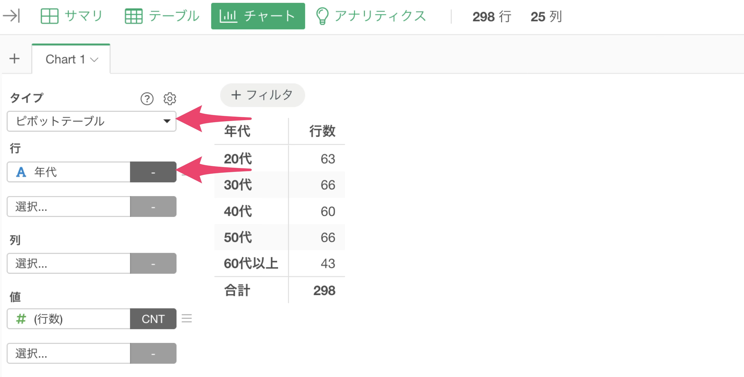Image resolution: width=744 pixels, height=377 pixels.
Task: Open the CNT aggregation function dropdown
Action: point(153,319)
